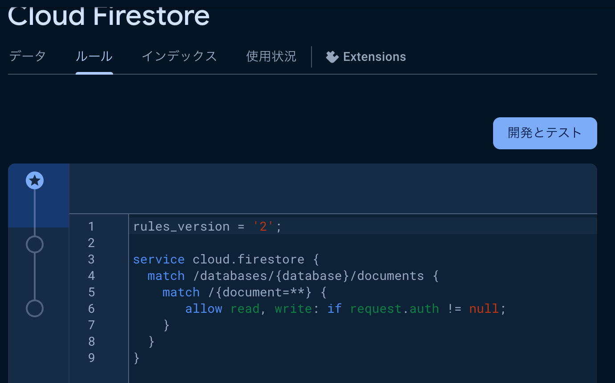Click the Extensions puzzle icon

pos(332,57)
